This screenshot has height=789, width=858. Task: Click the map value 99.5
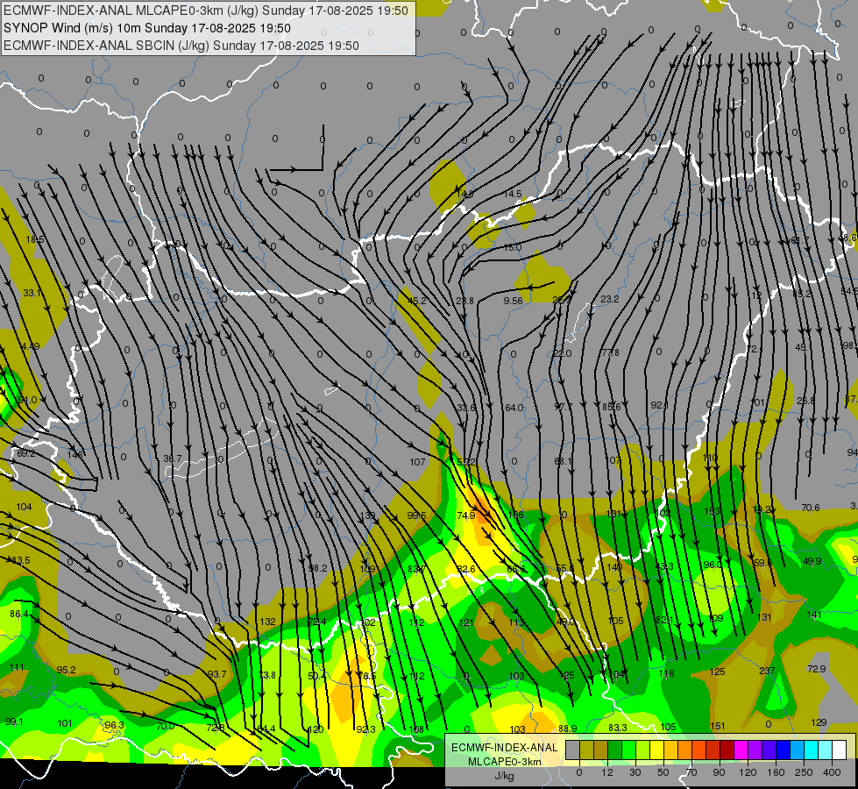[x=416, y=515]
